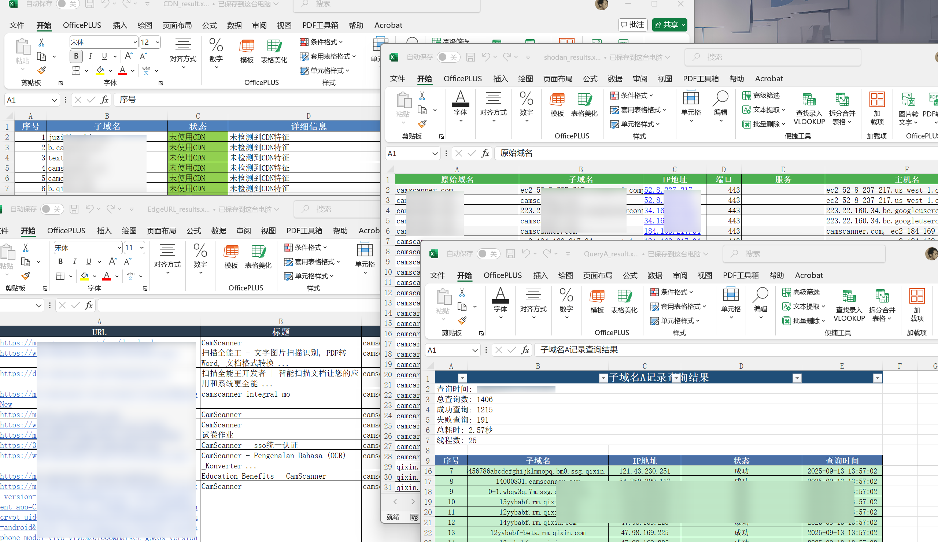The height and width of the screenshot is (542, 938).
Task: Open 公式 tab in shodan_results window
Action: pos(590,79)
